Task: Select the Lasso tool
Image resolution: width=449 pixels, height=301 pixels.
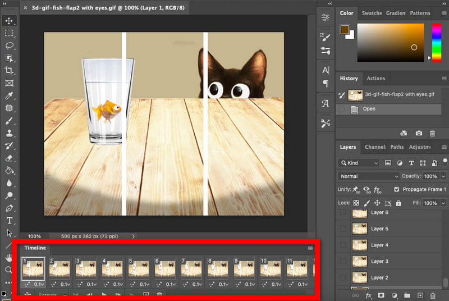Action: pos(9,45)
